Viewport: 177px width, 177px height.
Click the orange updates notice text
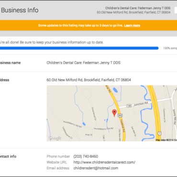click(x=80, y=25)
